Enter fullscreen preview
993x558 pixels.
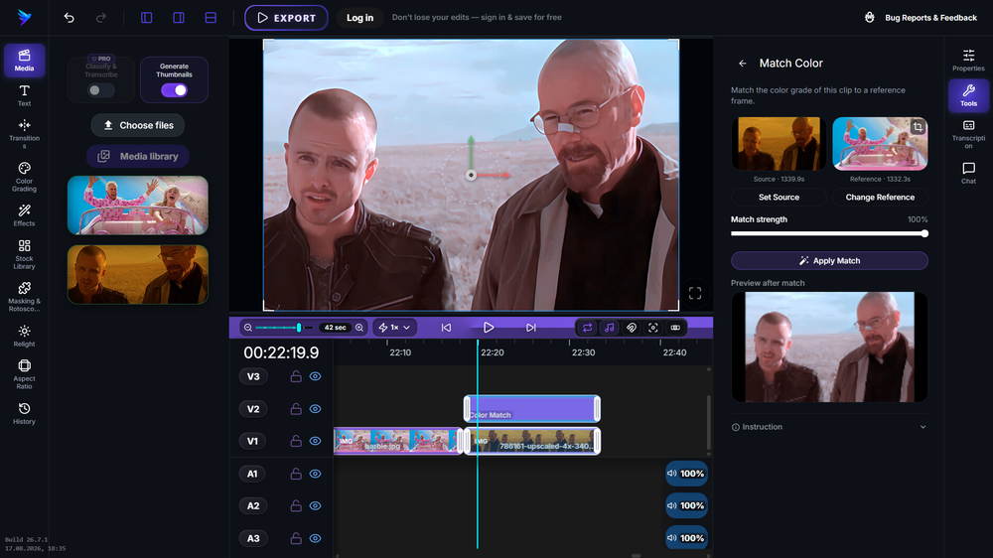click(695, 293)
